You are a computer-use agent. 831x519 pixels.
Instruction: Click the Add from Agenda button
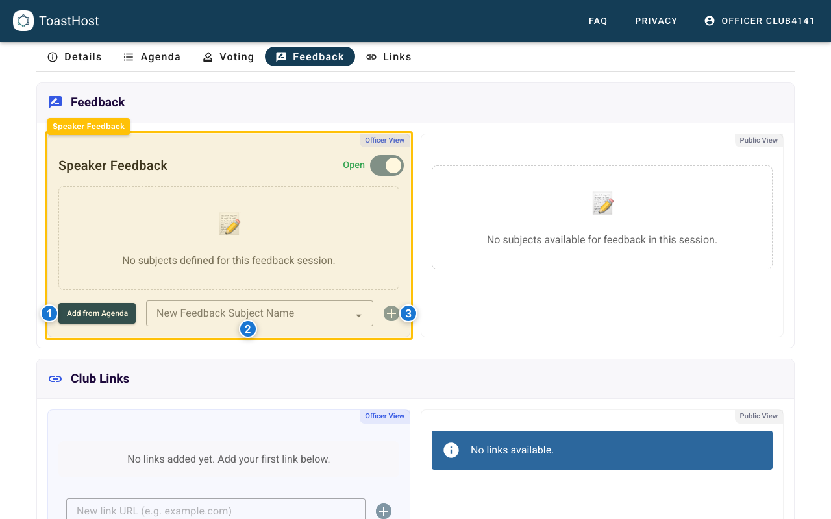pos(97,313)
